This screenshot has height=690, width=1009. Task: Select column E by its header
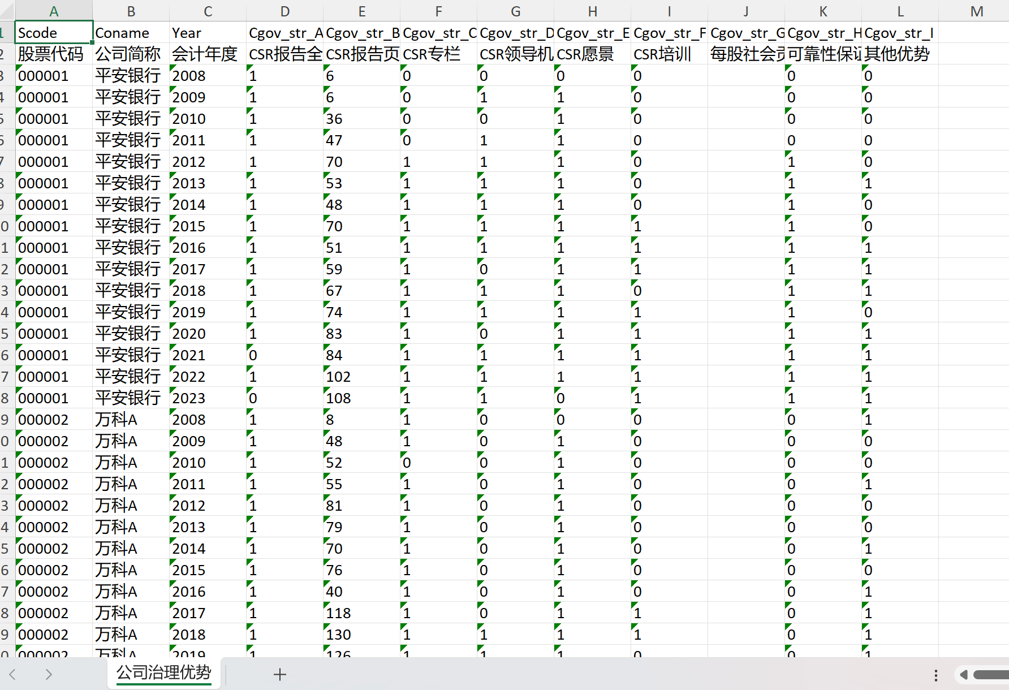[361, 11]
